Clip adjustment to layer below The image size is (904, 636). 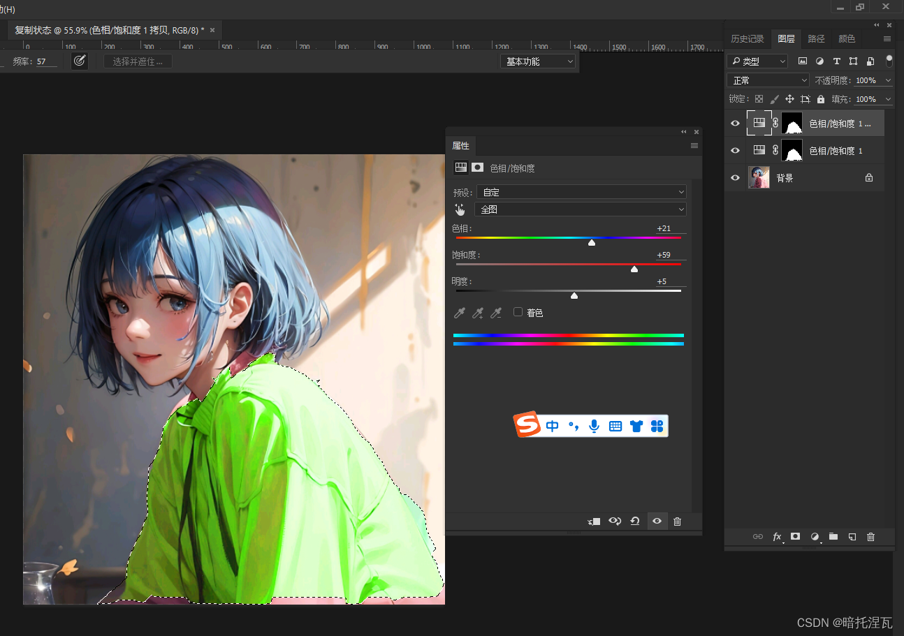click(594, 521)
